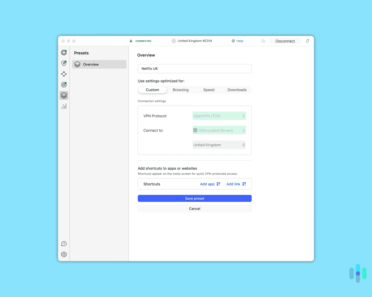Click the Save preset button
Screen dimensions: 372x297
coord(195,198)
